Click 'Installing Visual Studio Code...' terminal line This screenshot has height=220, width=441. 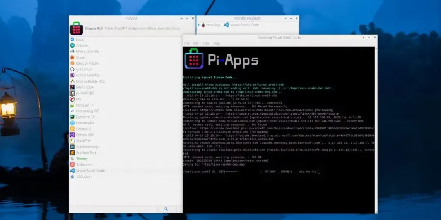(210, 78)
